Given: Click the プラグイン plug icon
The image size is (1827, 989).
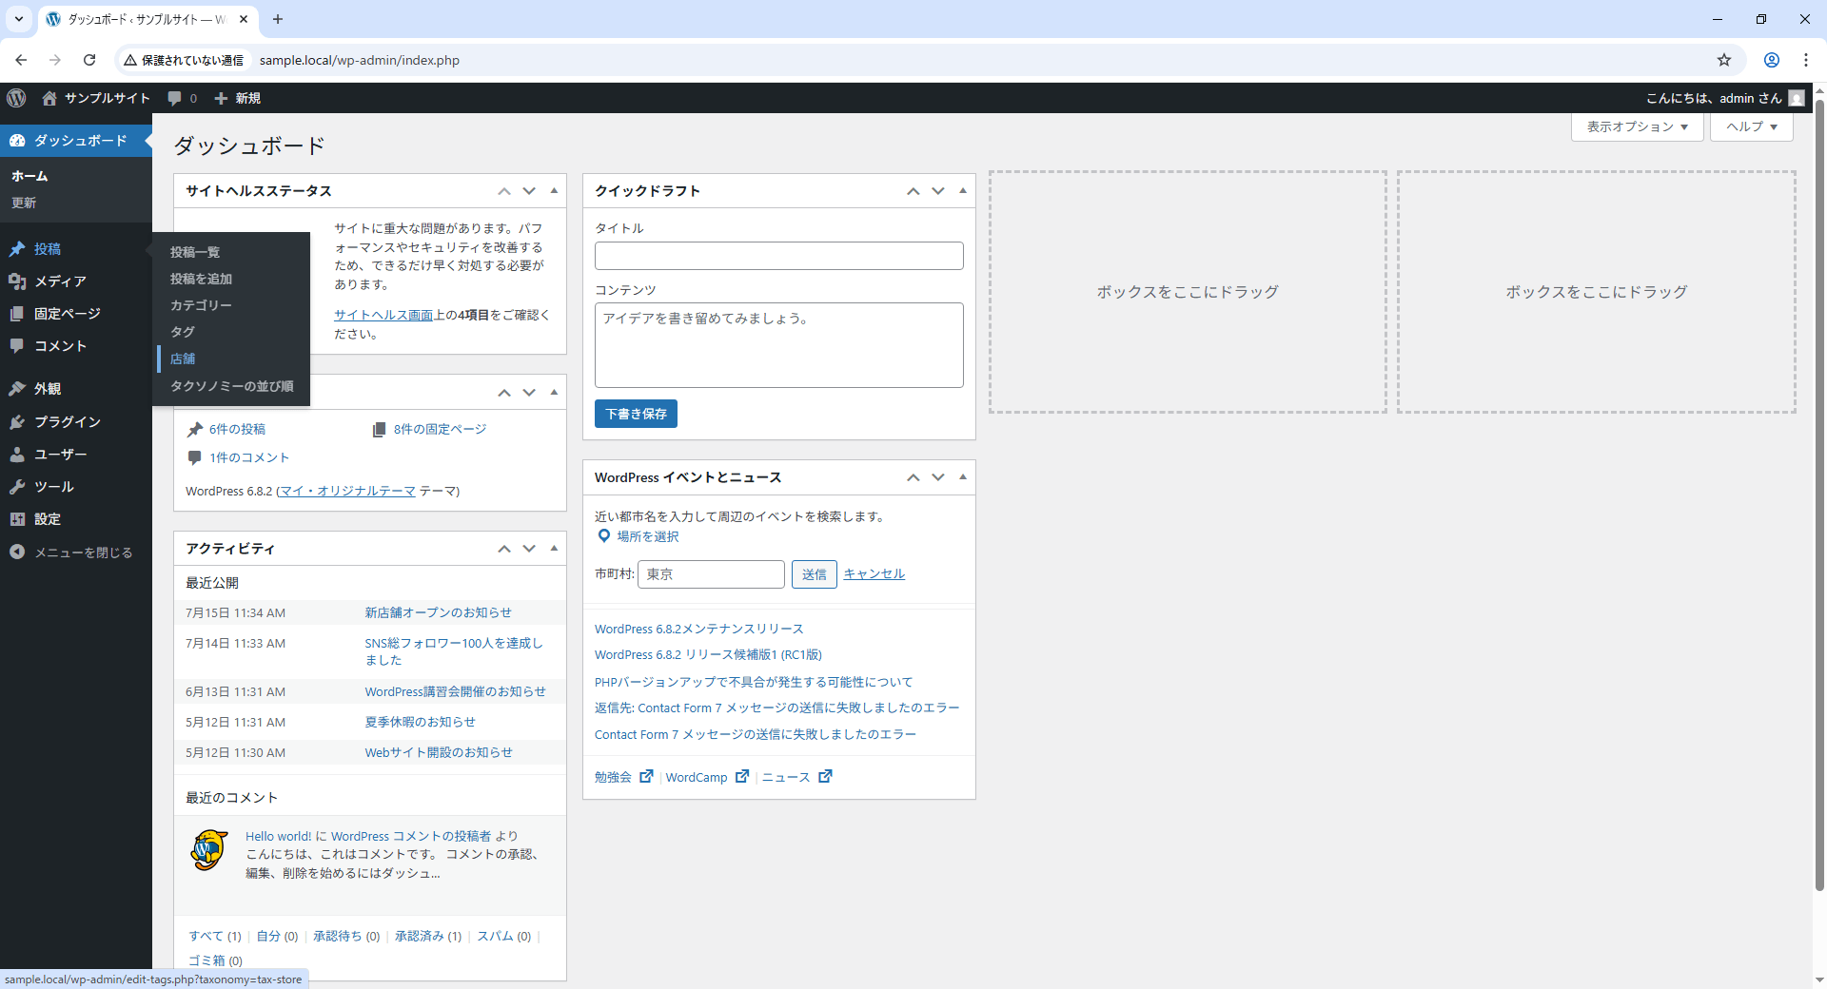Looking at the screenshot, I should tap(17, 422).
